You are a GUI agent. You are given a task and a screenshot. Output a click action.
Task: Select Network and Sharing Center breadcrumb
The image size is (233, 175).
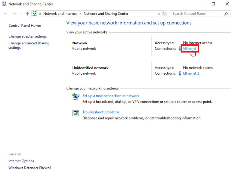click(x=106, y=14)
